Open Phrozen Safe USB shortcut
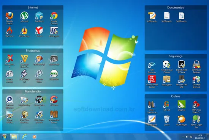This screenshot has height=140, width=209. coord(182,79)
